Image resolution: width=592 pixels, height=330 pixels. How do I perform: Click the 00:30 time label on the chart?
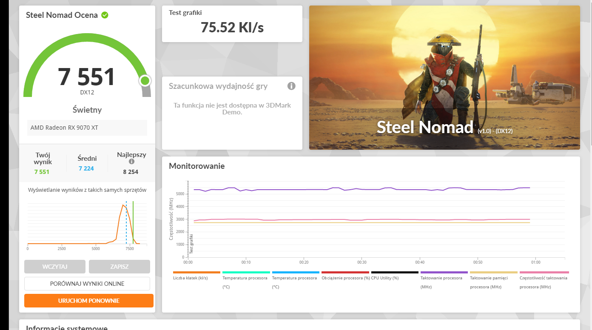coord(362,262)
